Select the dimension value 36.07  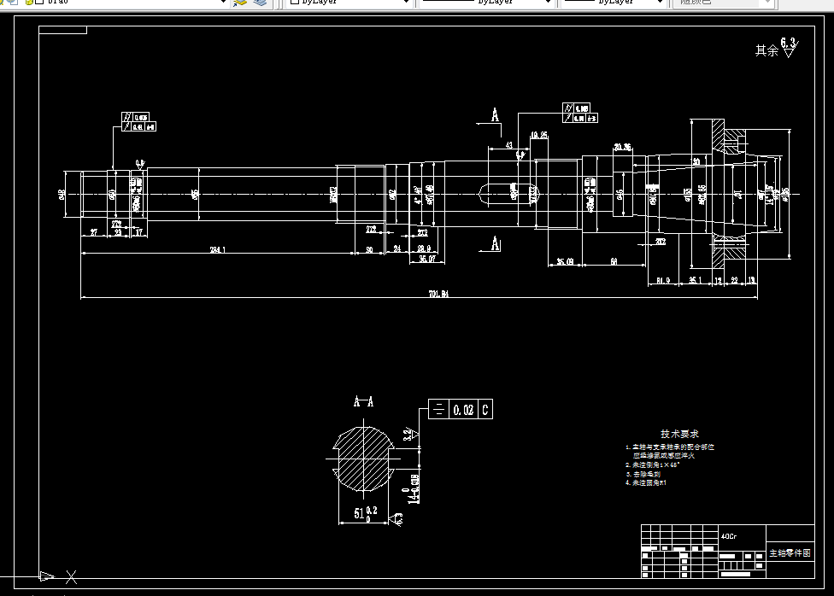(x=427, y=259)
